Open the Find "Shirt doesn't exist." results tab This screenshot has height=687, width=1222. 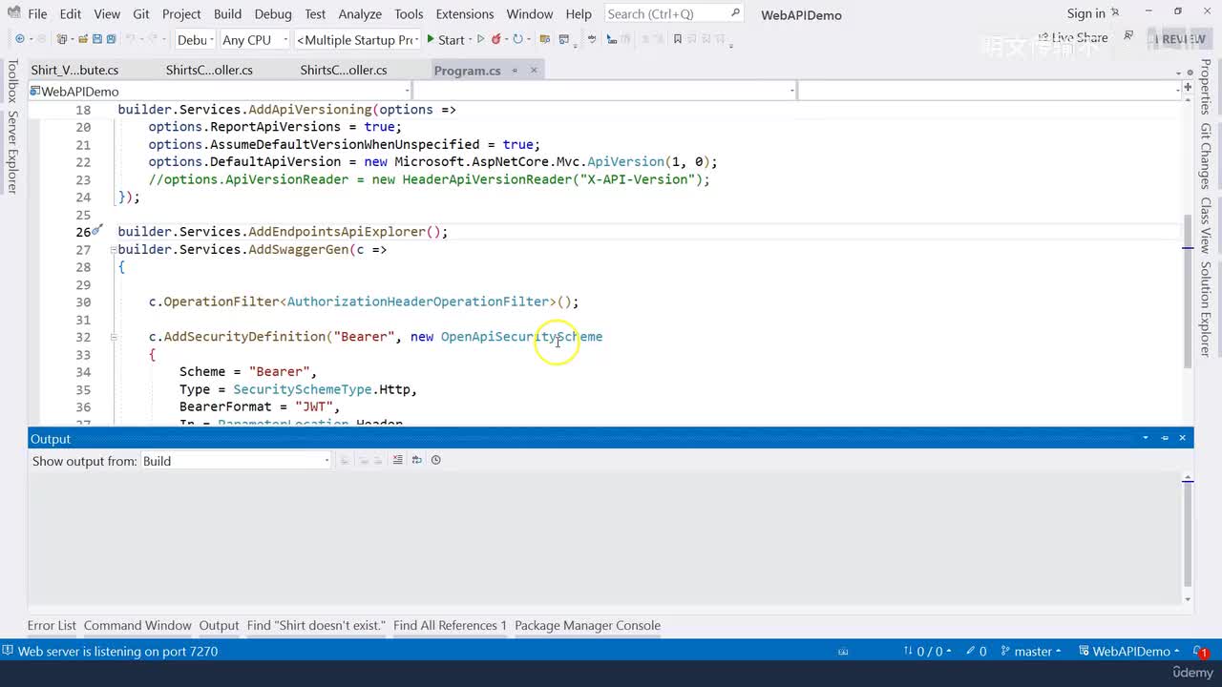tap(316, 626)
